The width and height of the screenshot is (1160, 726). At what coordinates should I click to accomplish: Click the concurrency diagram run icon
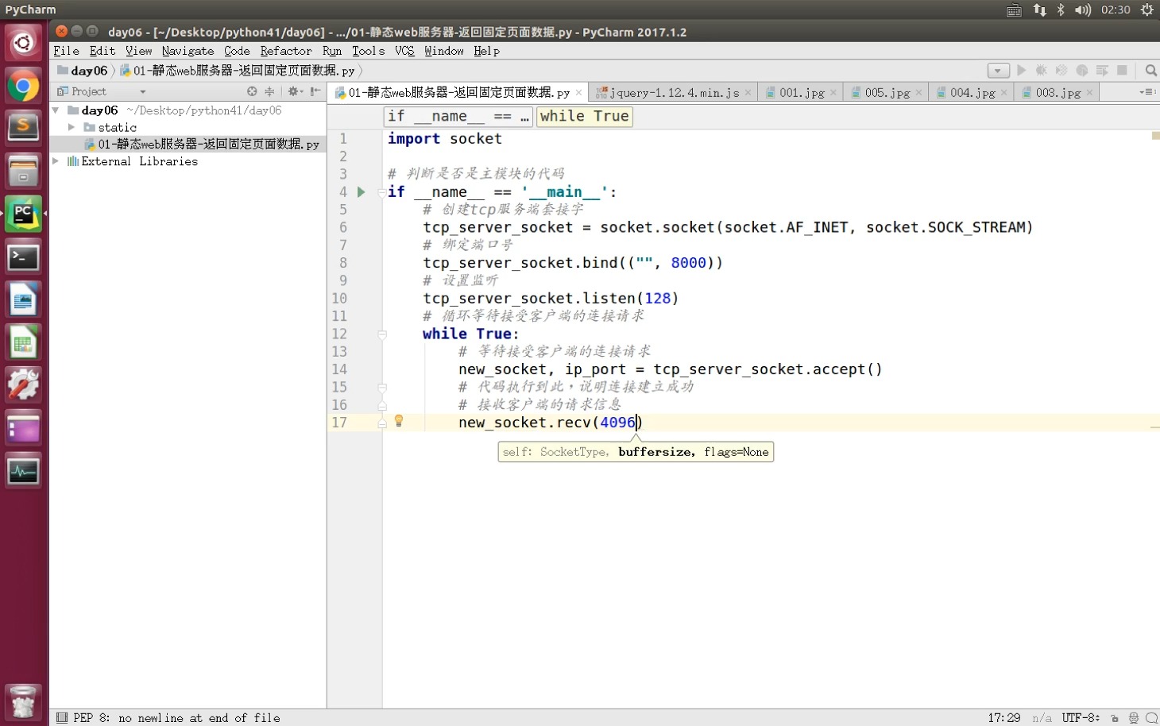(1102, 71)
